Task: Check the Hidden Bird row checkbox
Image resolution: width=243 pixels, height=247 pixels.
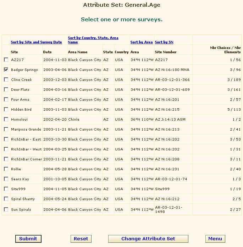Action: click(x=6, y=109)
